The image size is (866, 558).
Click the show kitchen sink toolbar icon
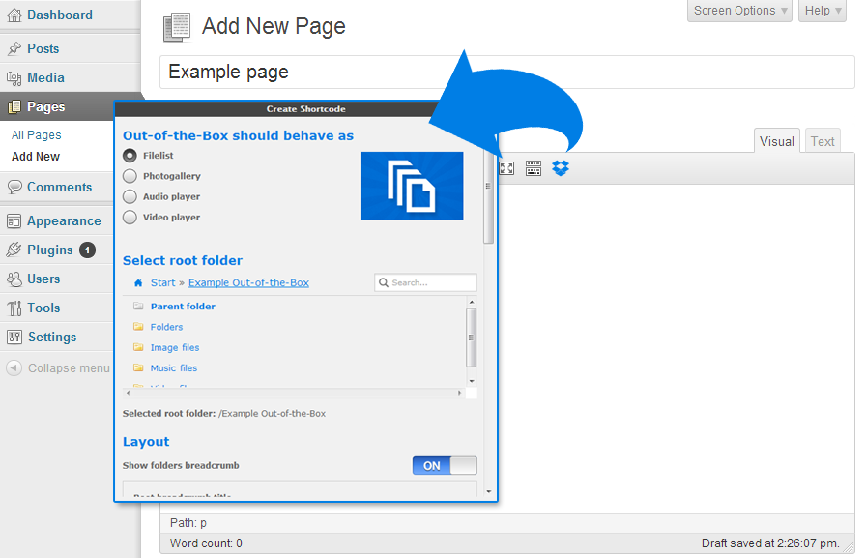point(534,168)
